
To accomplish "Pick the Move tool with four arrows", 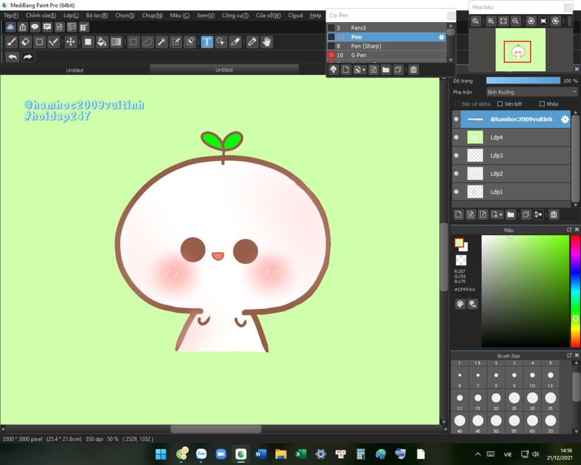I will [x=70, y=42].
